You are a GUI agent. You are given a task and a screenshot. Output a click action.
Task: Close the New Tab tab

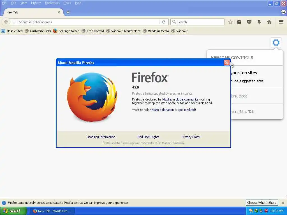[59, 12]
